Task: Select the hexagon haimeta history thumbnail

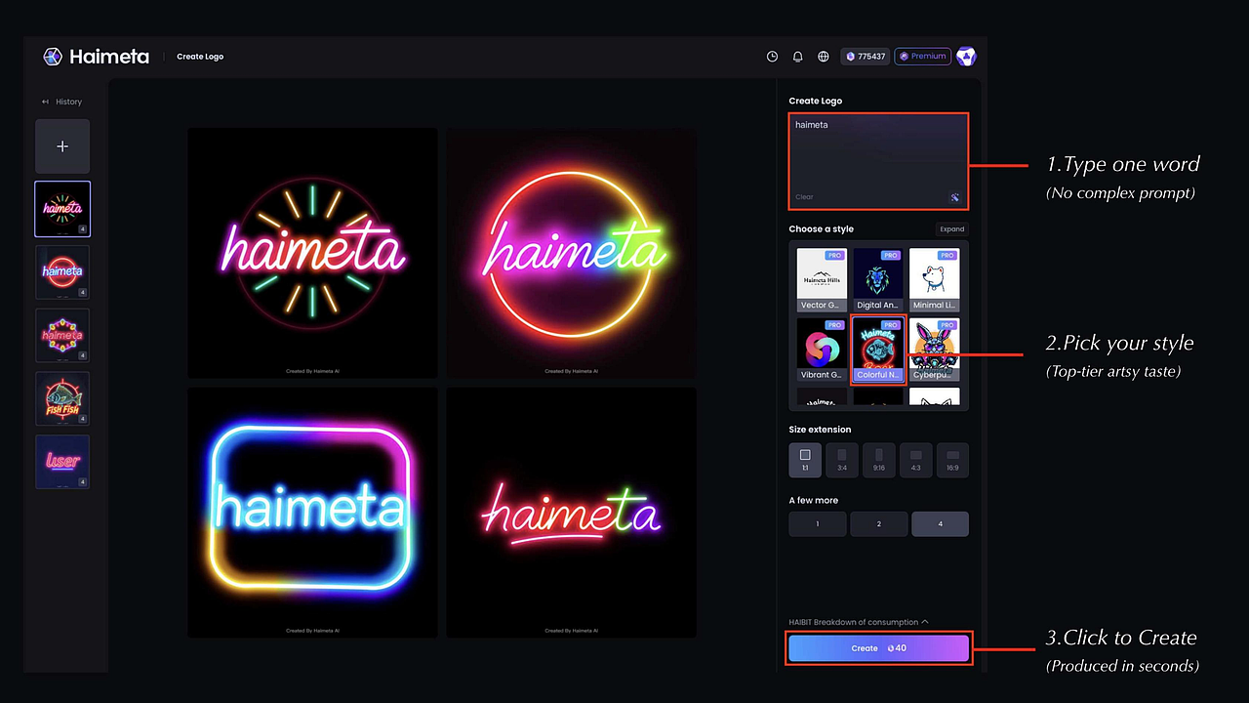Action: point(62,335)
